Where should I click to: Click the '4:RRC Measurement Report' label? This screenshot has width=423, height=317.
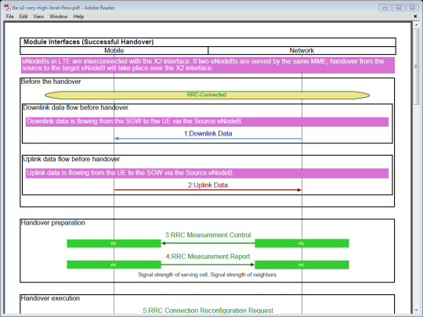click(x=208, y=257)
